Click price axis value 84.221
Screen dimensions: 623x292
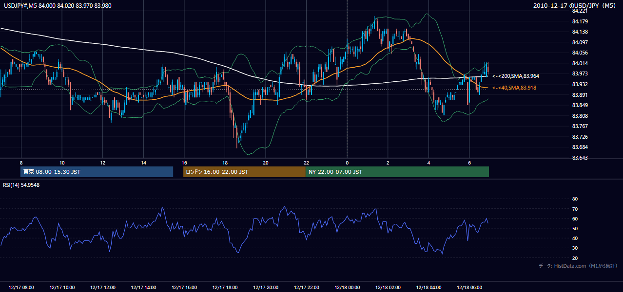tap(580, 11)
